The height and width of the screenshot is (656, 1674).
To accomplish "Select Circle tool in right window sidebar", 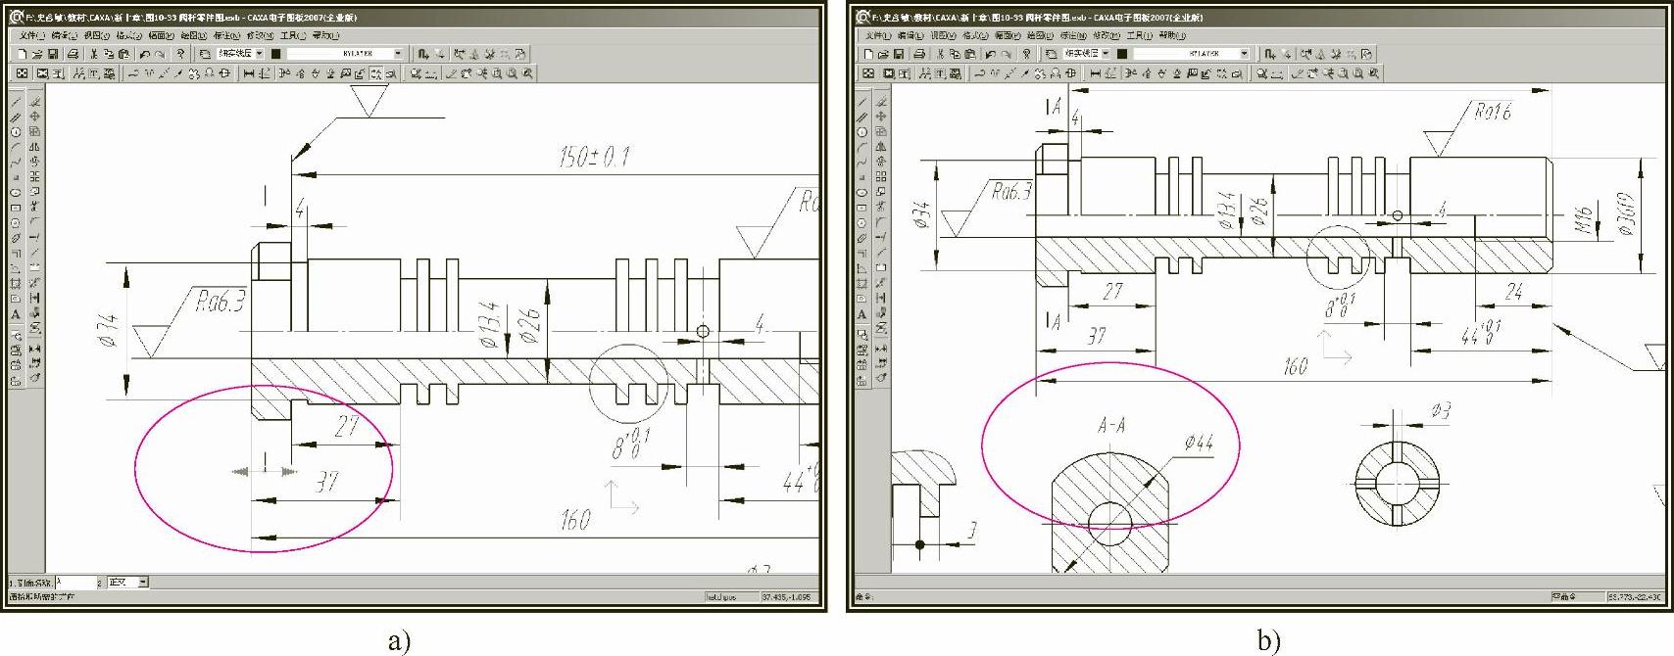I will pyautogui.click(x=862, y=132).
